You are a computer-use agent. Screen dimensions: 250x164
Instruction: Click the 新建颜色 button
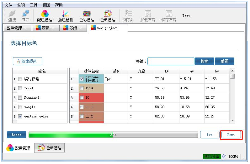pyautogui.click(x=27, y=62)
